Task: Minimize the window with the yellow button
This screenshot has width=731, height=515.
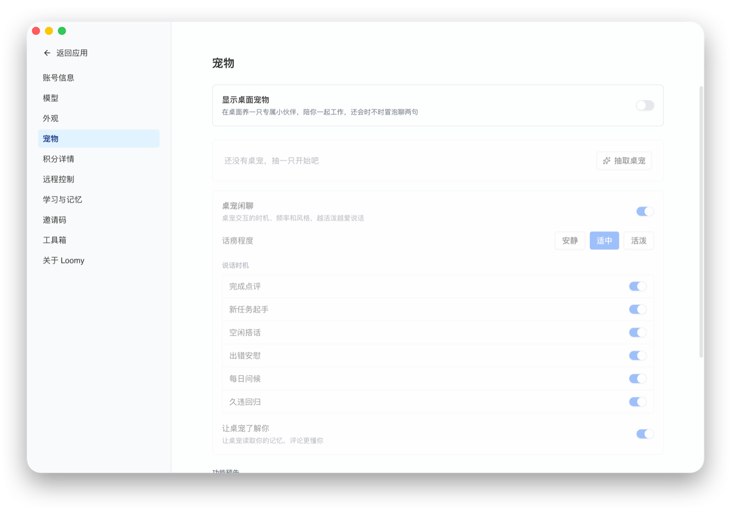Action: pyautogui.click(x=49, y=31)
